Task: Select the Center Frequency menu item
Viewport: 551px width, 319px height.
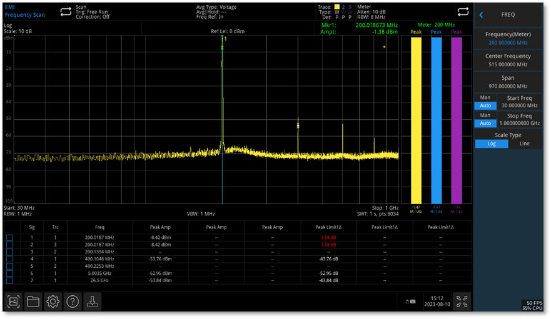Action: (x=508, y=60)
